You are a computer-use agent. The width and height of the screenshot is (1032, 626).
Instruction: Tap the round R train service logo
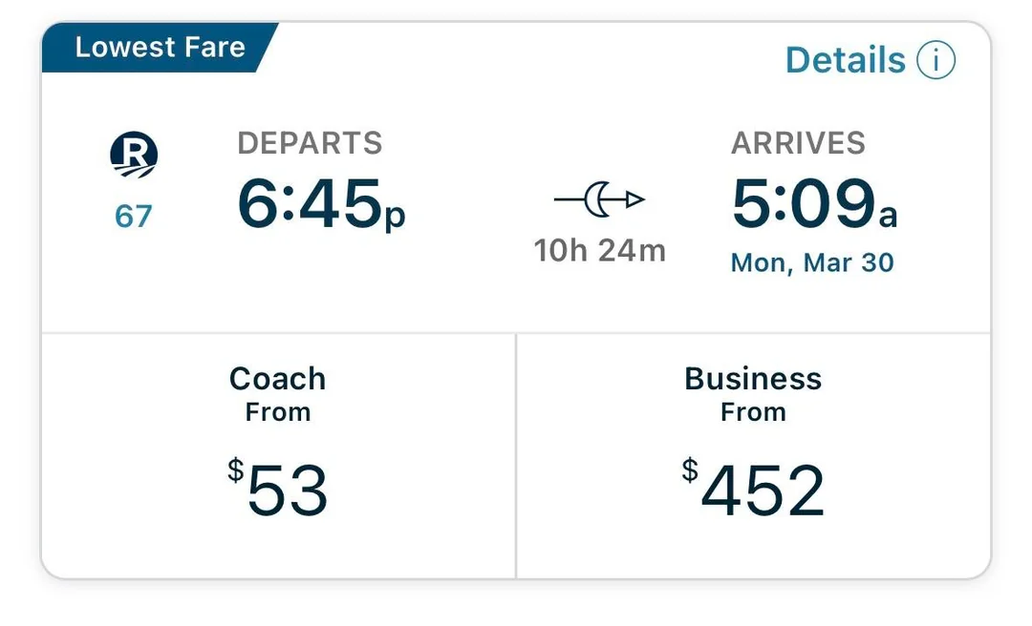point(134,156)
